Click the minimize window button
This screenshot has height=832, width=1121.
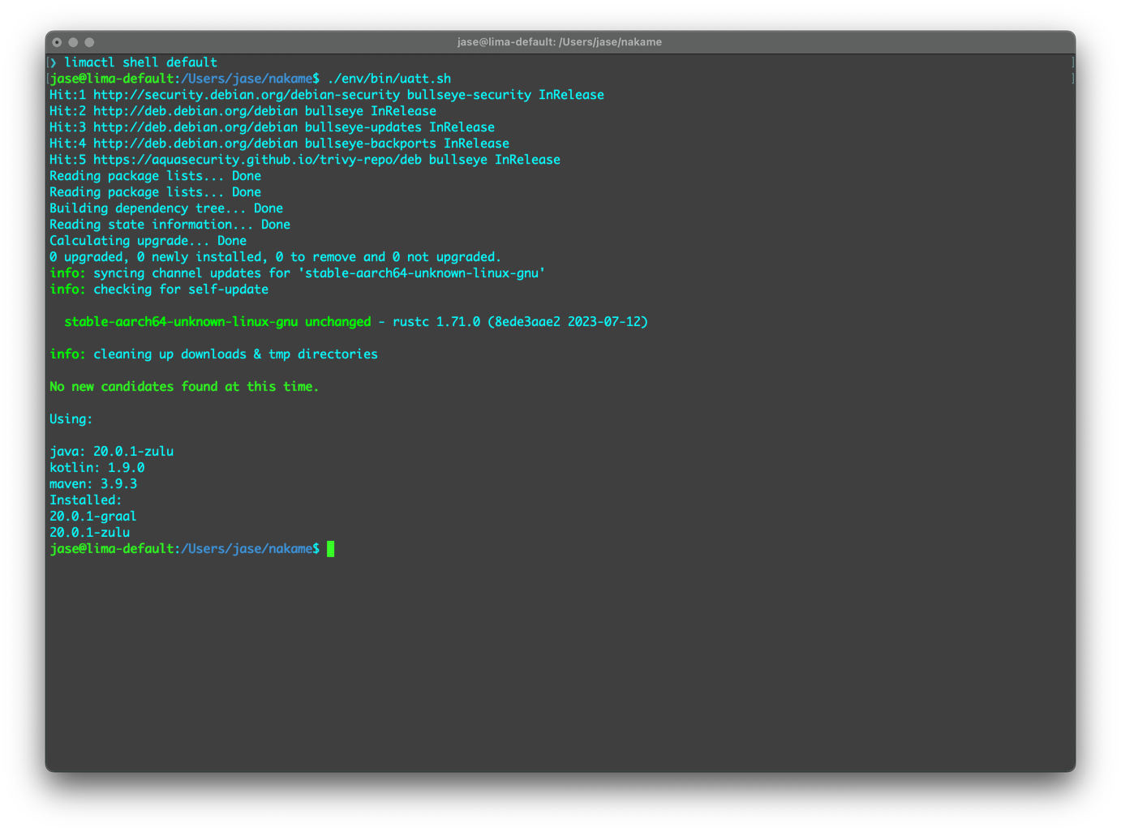point(73,42)
